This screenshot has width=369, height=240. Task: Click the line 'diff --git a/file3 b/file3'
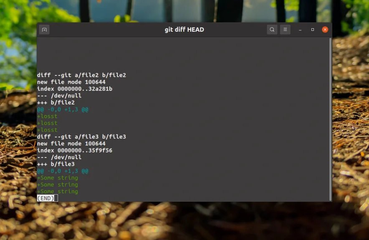pos(81,137)
